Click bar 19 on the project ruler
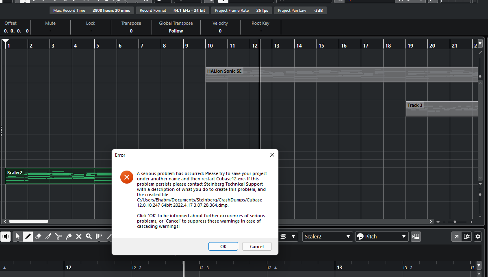 coord(410,45)
